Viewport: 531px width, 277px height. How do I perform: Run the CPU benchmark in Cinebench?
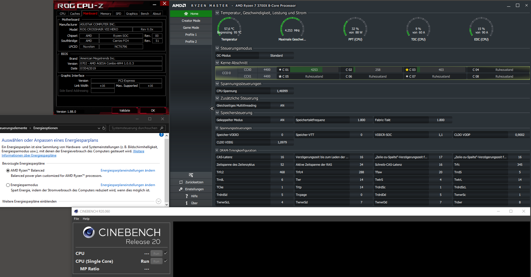[x=156, y=253]
